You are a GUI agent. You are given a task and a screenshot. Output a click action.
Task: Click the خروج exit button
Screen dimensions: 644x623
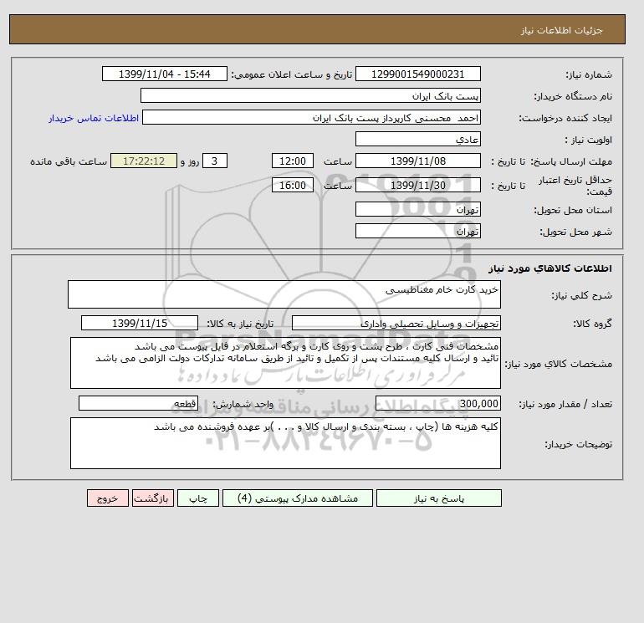coord(108,498)
